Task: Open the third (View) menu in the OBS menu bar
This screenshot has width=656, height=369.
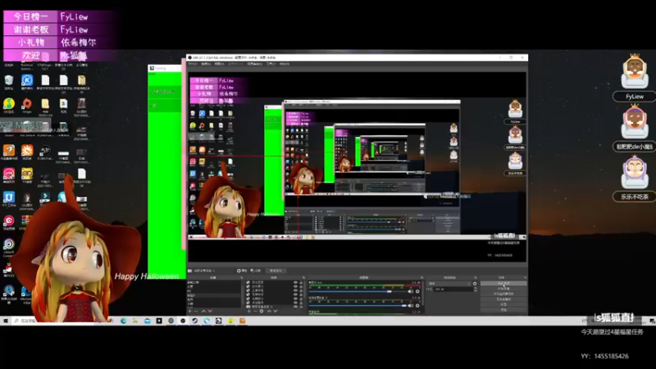Action: coord(219,64)
